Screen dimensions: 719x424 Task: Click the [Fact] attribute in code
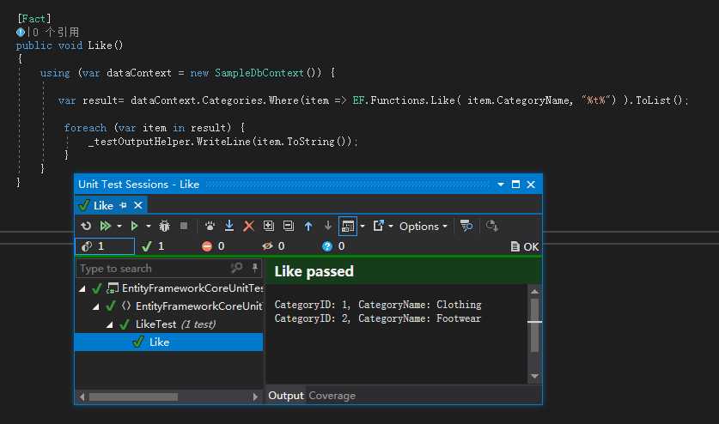click(34, 19)
